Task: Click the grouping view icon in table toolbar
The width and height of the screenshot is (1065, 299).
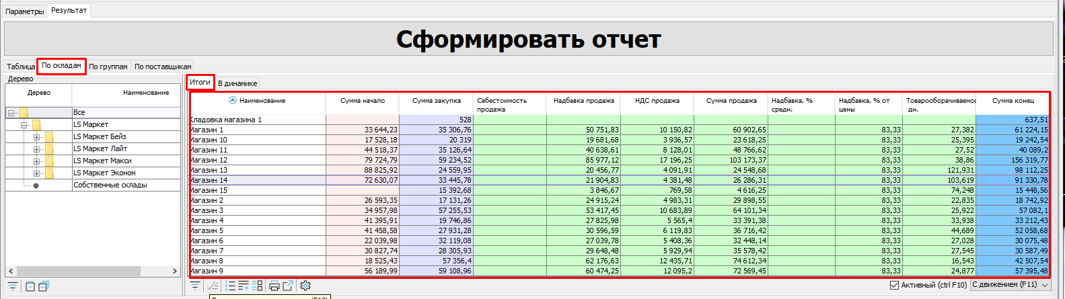Action: click(x=258, y=286)
